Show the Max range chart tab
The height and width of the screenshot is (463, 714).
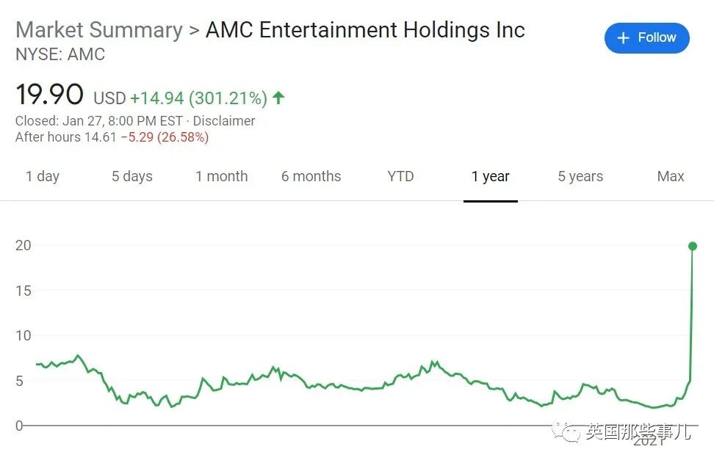tap(670, 176)
